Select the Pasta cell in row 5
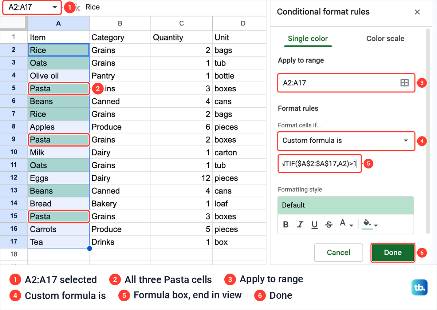Screen dimensions: 437x310 [58, 88]
